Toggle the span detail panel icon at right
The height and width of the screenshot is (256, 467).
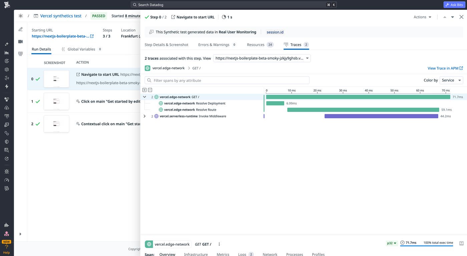[461, 243]
